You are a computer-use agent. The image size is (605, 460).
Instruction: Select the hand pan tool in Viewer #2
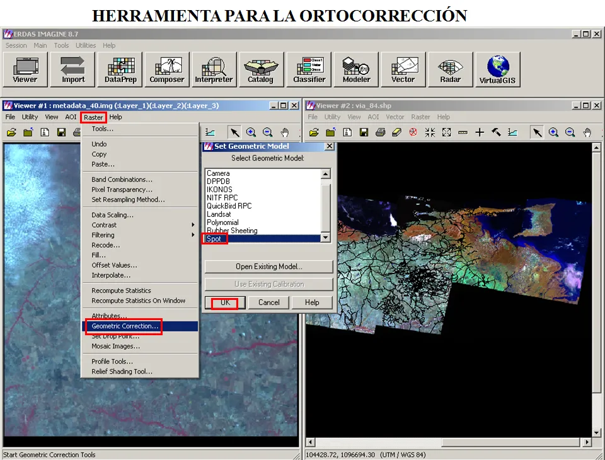[587, 132]
